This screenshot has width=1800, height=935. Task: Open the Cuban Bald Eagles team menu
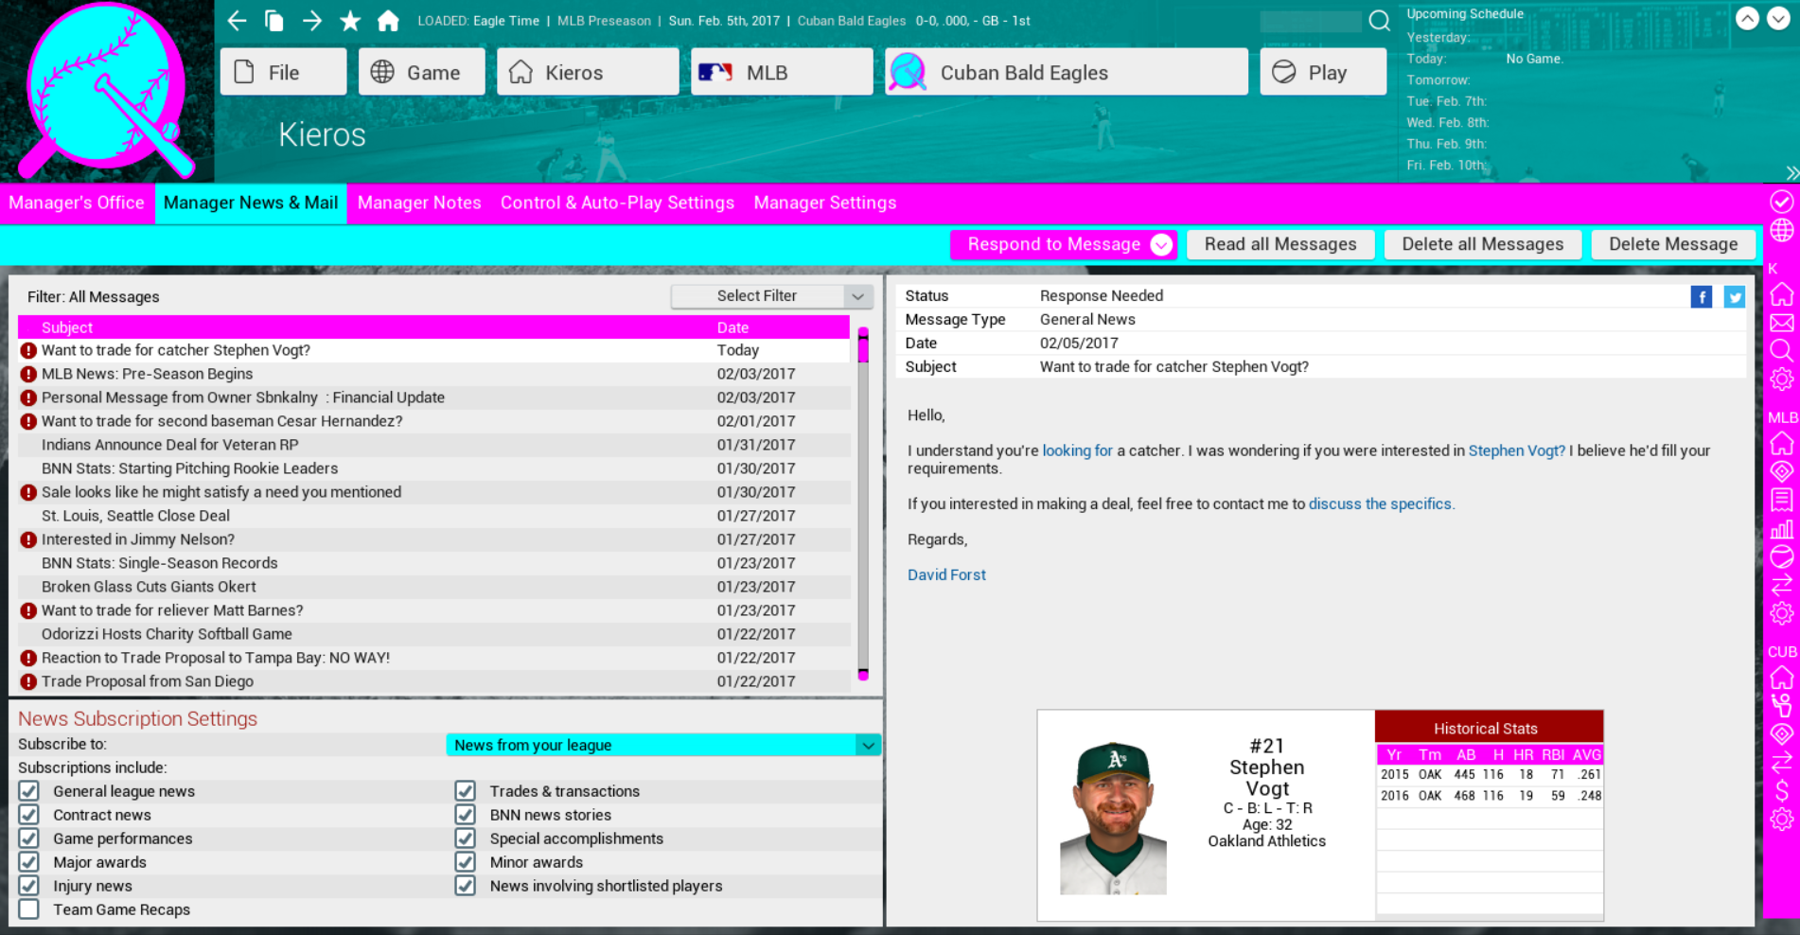1067,72
